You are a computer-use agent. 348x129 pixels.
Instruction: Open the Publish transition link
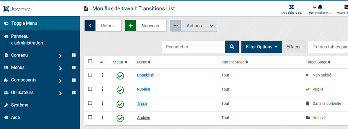pyautogui.click(x=144, y=89)
